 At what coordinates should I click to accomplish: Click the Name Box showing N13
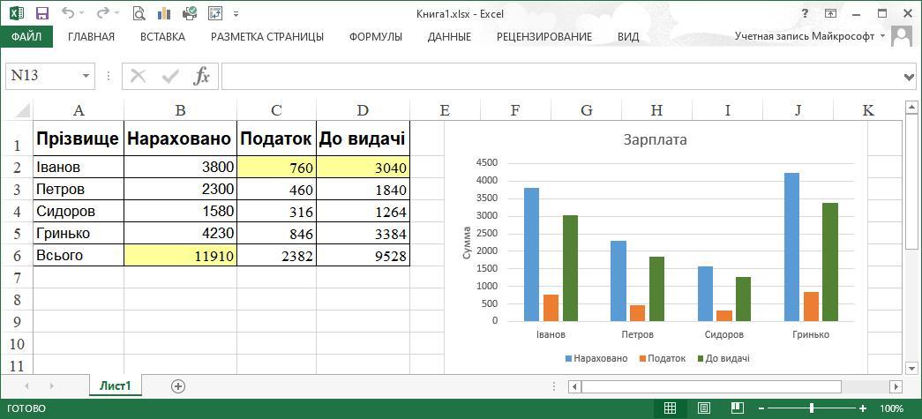click(42, 76)
